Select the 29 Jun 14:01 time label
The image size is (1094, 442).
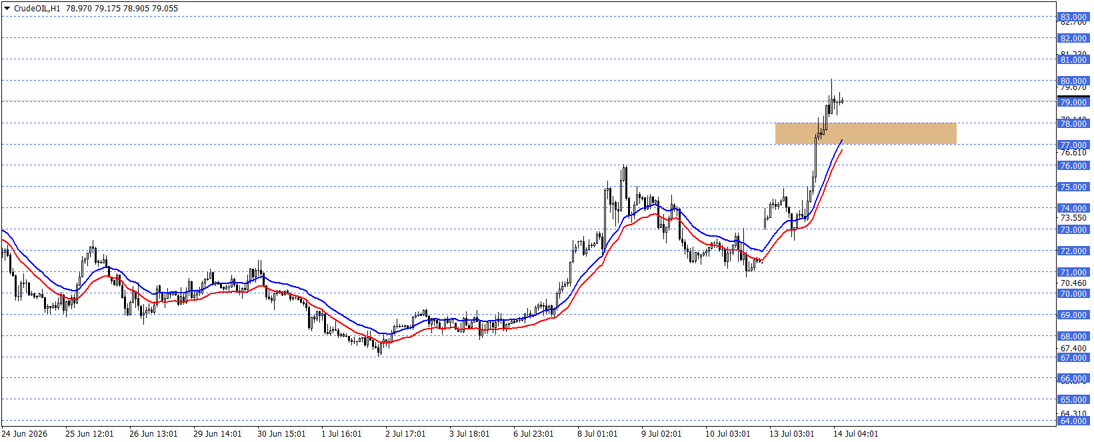point(217,434)
